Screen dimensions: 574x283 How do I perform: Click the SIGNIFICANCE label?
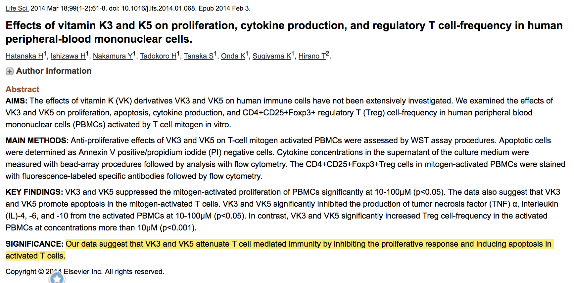click(x=34, y=244)
